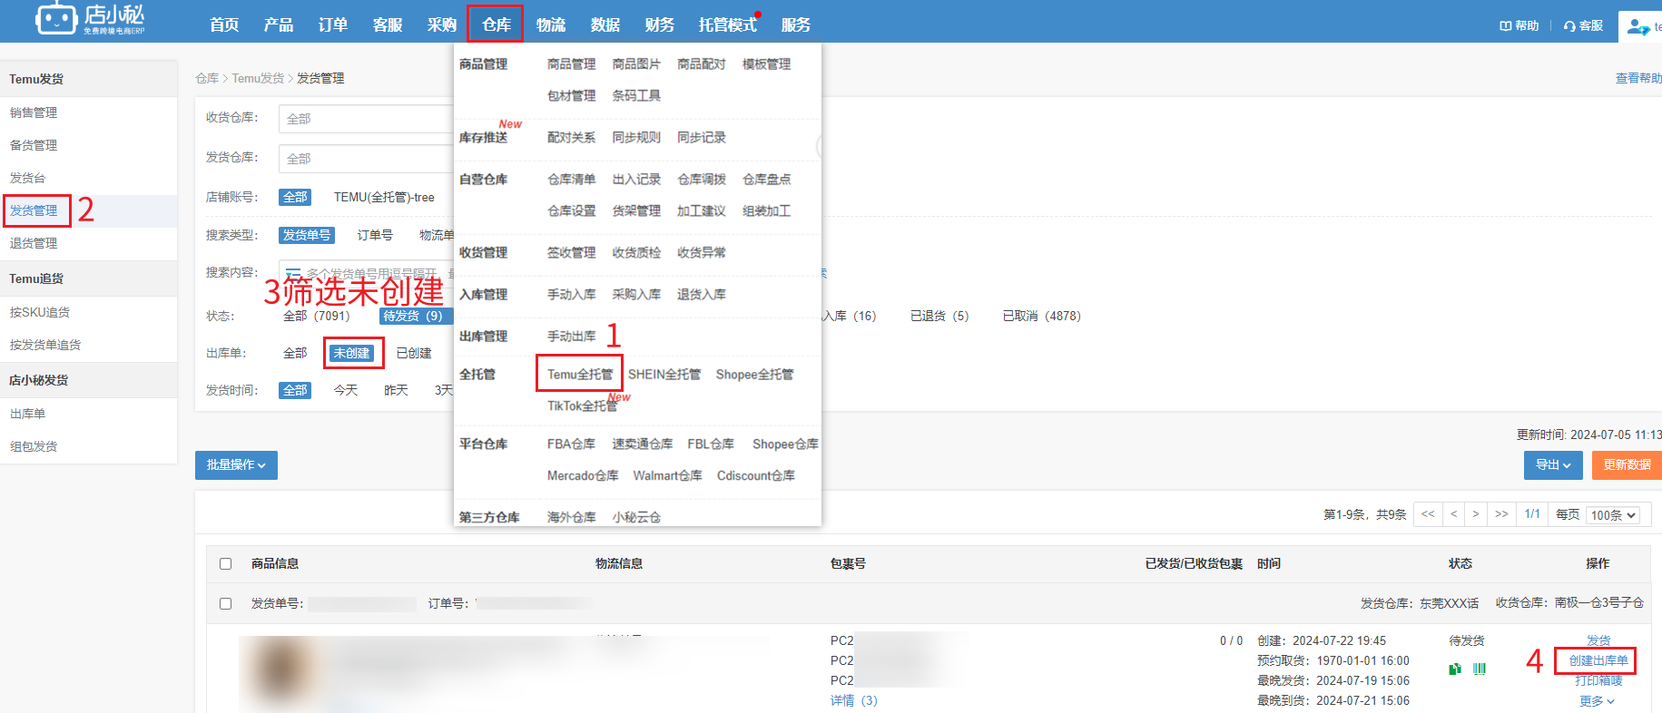Viewport: 1662px width, 713px height.
Task: Choose 条码工具 under 商品管理
Action: pos(636,96)
